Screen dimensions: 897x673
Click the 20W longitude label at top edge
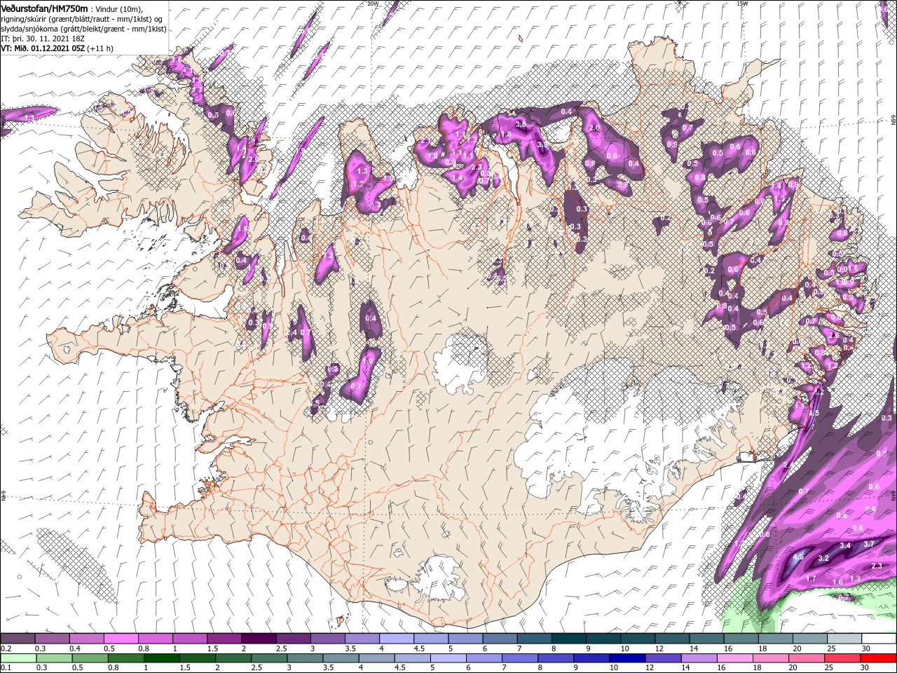coord(373,4)
